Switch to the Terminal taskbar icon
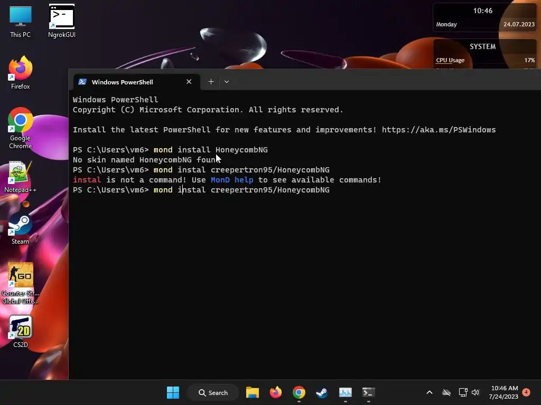The image size is (541, 405). tap(368, 392)
